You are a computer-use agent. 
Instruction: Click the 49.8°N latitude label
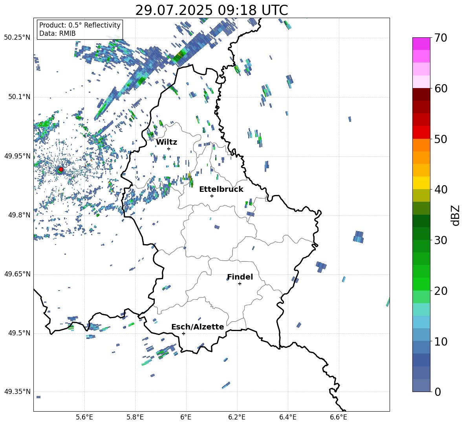[19, 215]
